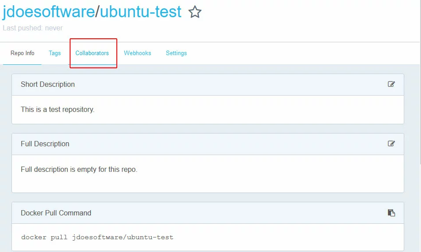The height and width of the screenshot is (252, 421).
Task: Star the jdoesoftware/ubuntu-test repository
Action: pyautogui.click(x=195, y=12)
